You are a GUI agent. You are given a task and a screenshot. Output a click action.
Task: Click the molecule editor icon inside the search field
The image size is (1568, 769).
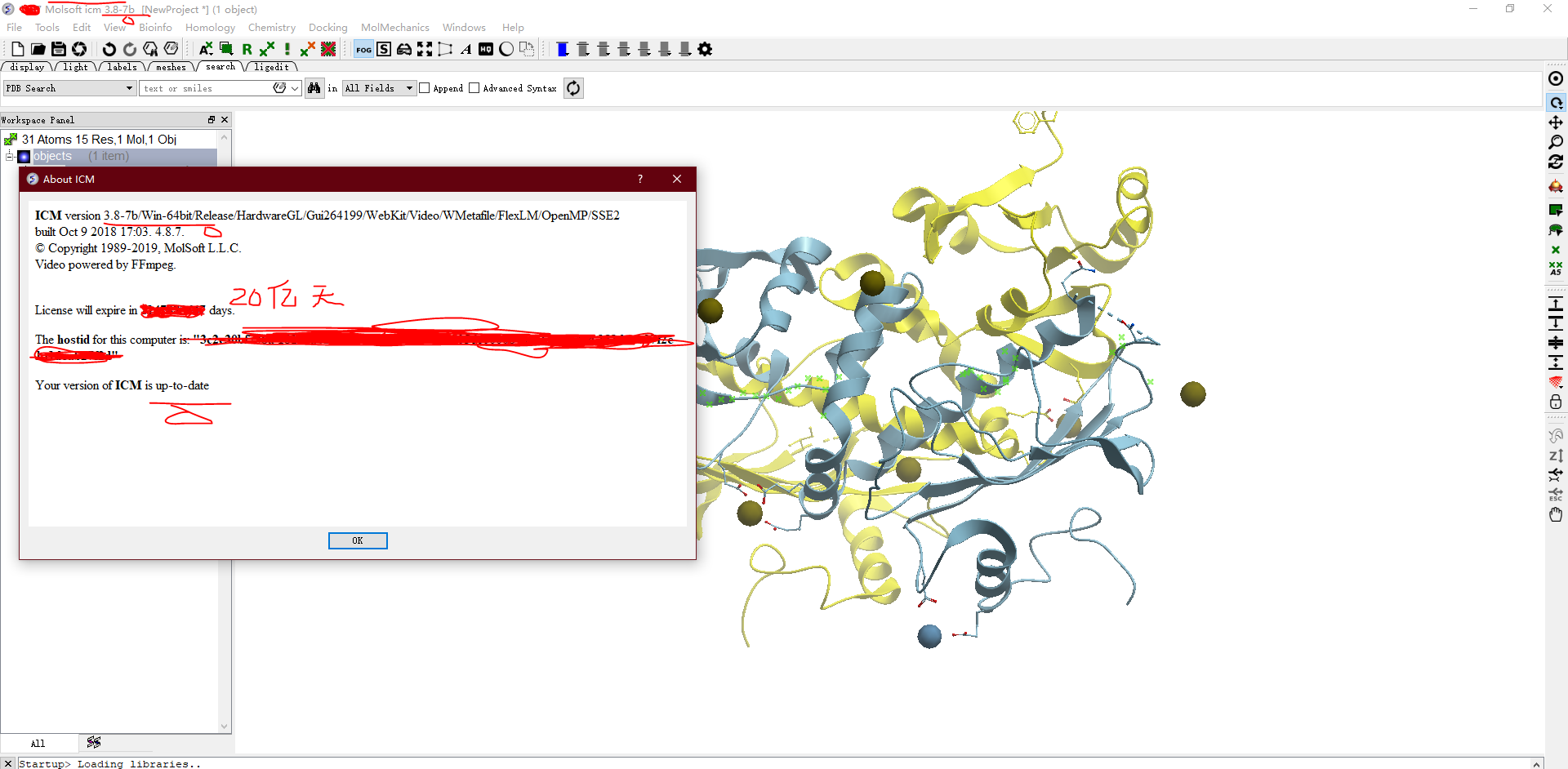tap(280, 88)
